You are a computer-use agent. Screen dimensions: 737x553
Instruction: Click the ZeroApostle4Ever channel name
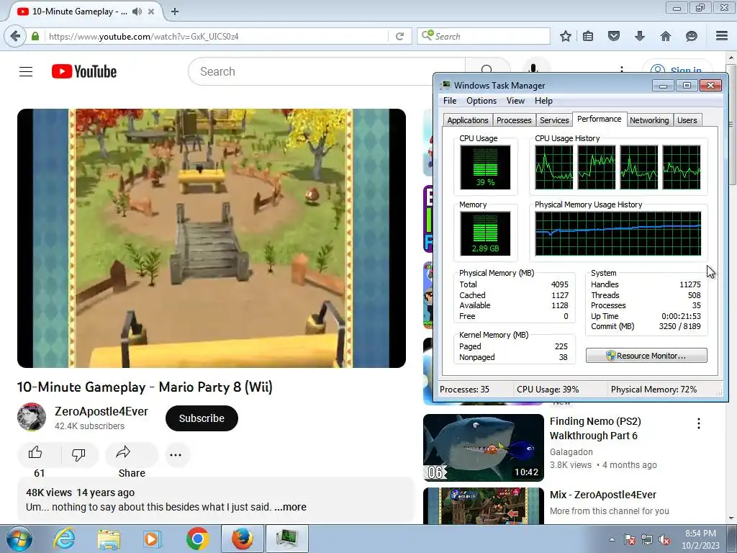coord(101,411)
